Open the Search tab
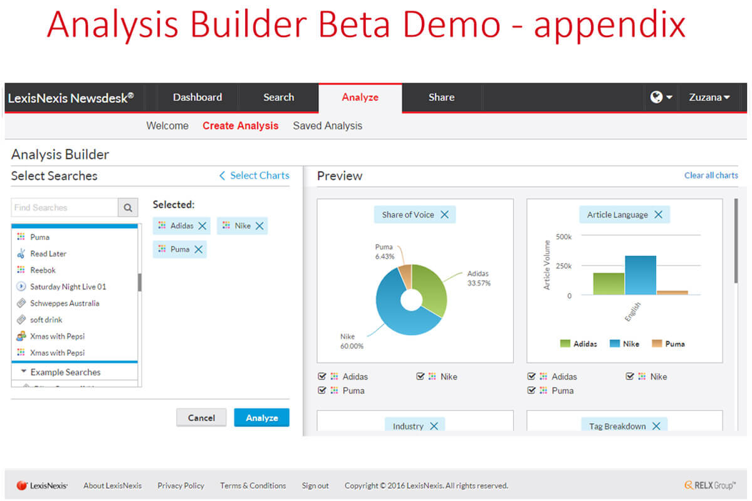 point(279,97)
